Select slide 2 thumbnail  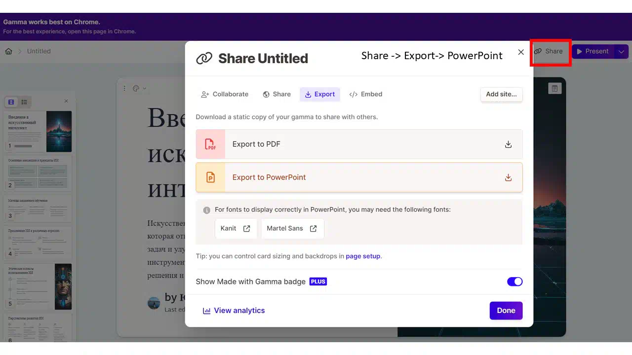39,173
